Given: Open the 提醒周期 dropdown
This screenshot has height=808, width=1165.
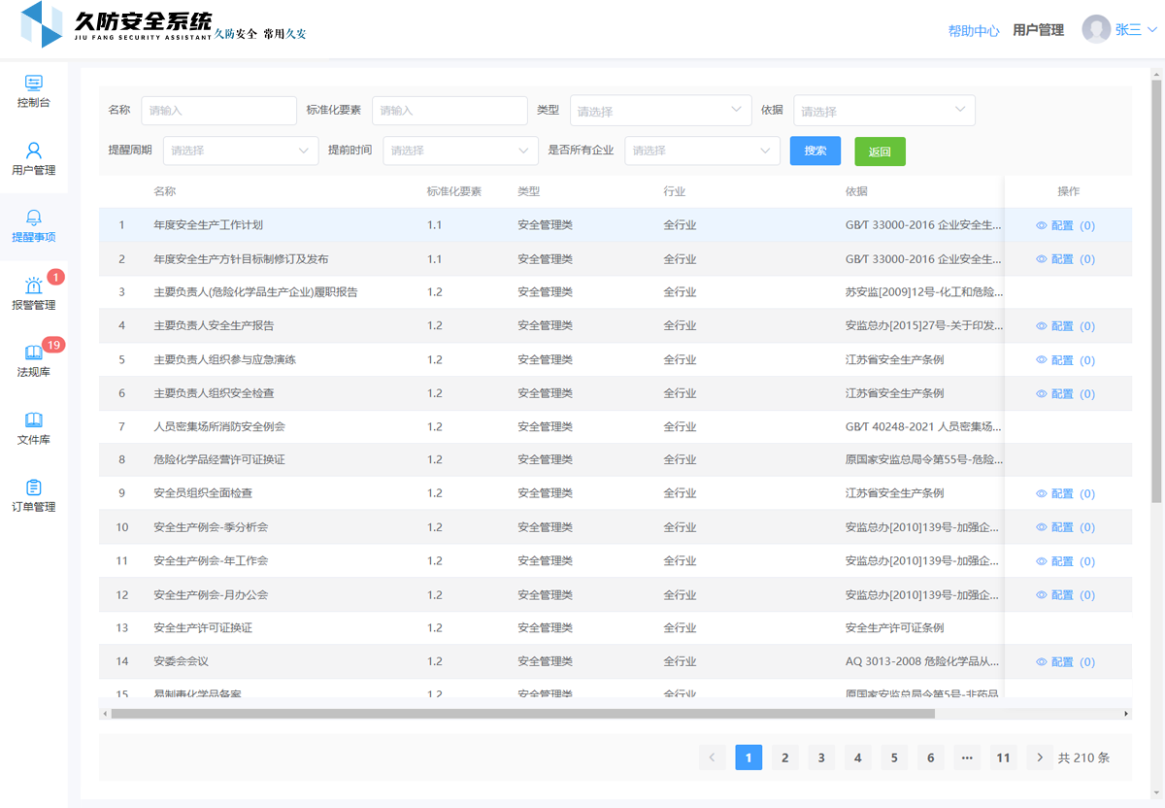Looking at the screenshot, I should pos(241,151).
